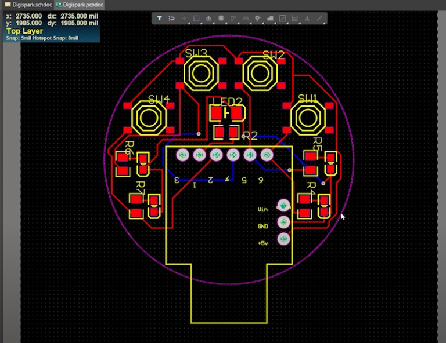
Task: Select the polygon pour tool
Action: click(x=270, y=19)
